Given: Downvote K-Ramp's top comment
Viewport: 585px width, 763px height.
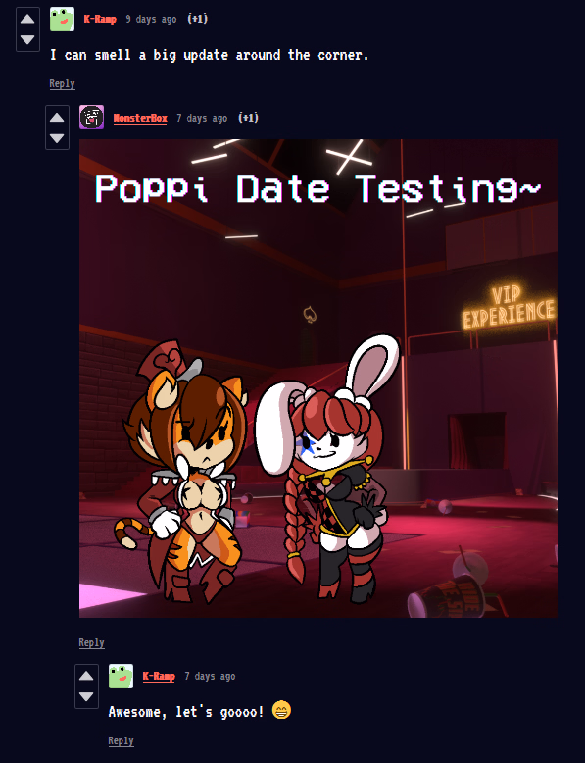Looking at the screenshot, I should click(x=27, y=39).
